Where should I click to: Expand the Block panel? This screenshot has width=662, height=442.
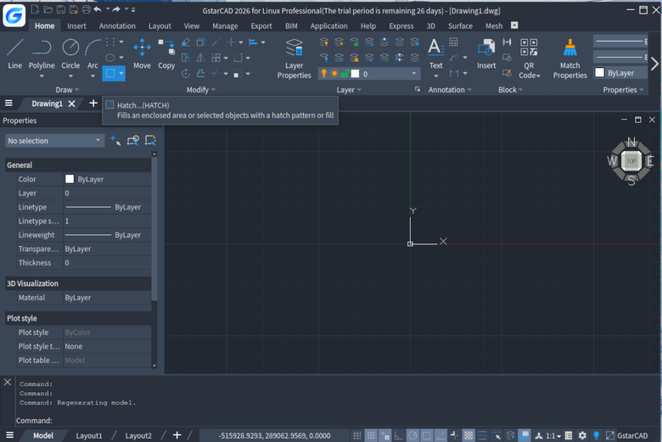click(x=510, y=89)
